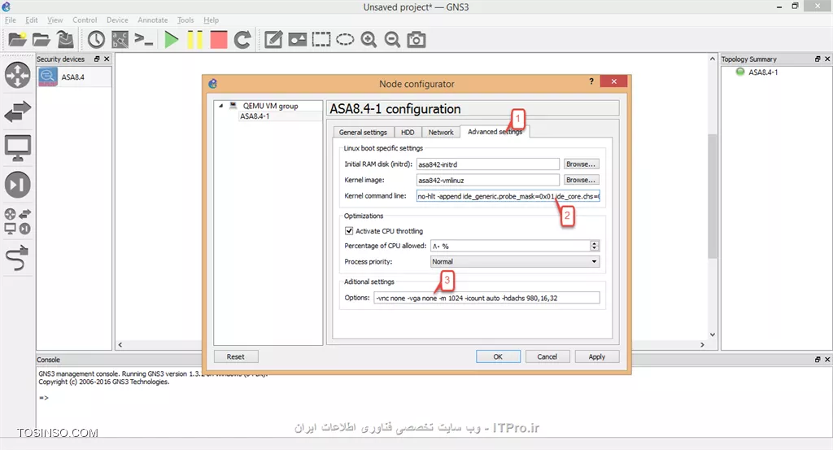This screenshot has width=833, height=450.
Task: Open Process priority dropdown
Action: coord(515,261)
